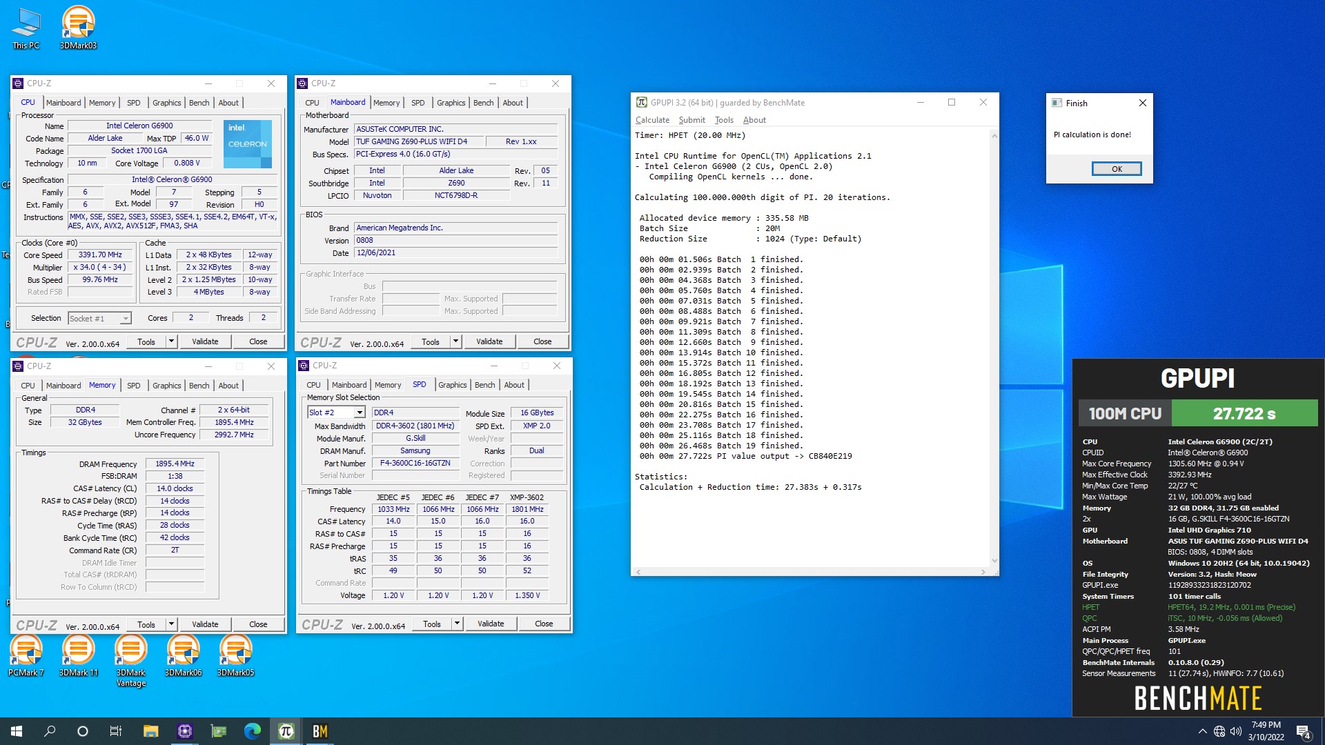The width and height of the screenshot is (1325, 745).
Task: Click Tools button in the SPD window
Action: click(x=432, y=624)
